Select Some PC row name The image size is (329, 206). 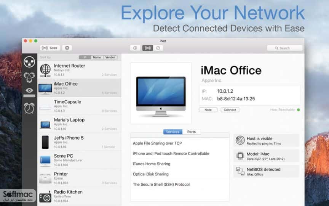pos(63,156)
